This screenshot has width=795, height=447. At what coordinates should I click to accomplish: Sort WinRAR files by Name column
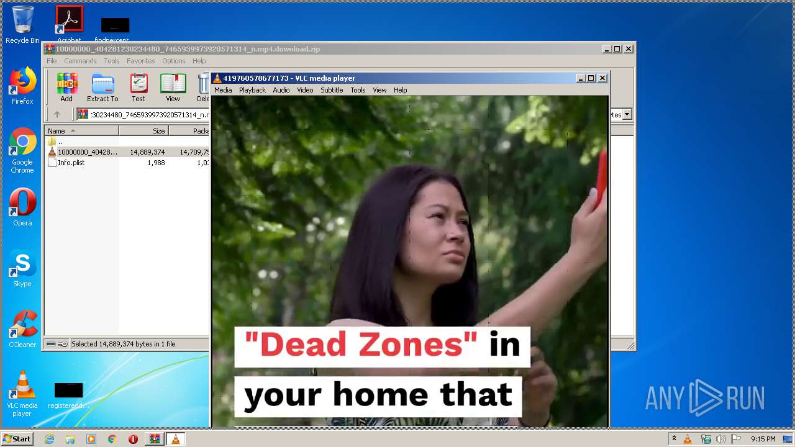81,131
